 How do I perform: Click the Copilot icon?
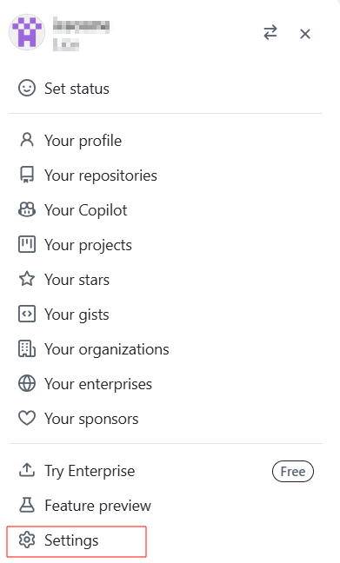(x=27, y=209)
